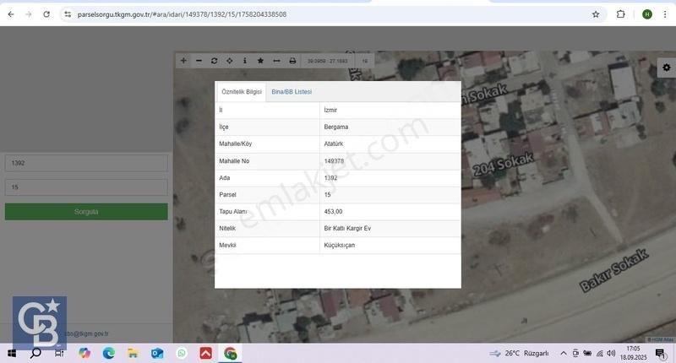This screenshot has width=676, height=363.
Task: Focus the Ada input field with 1392
Action: click(86, 163)
